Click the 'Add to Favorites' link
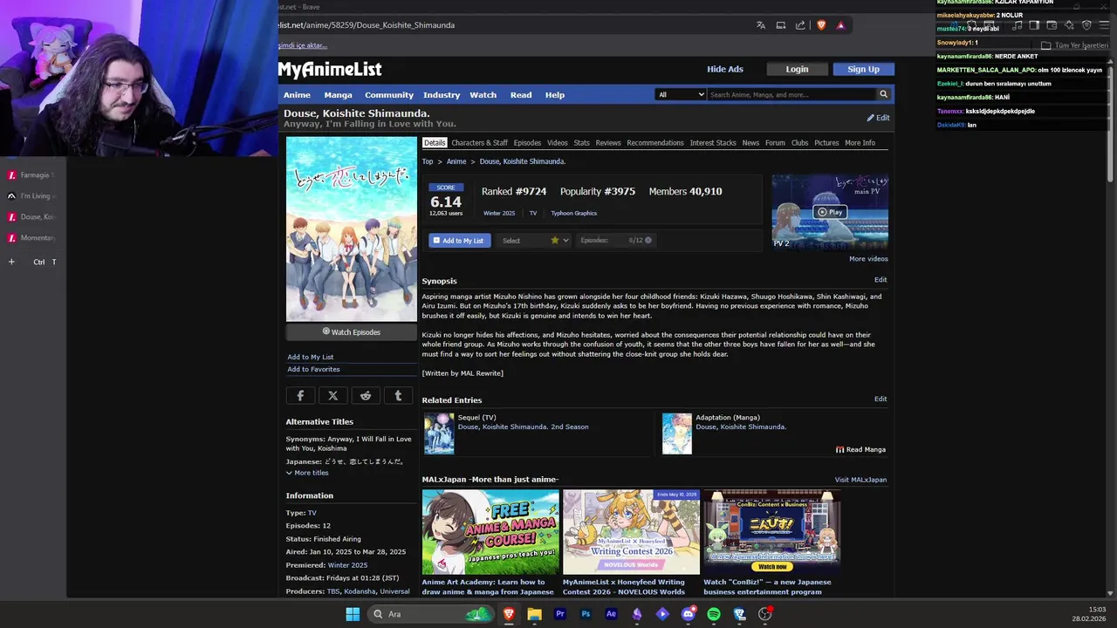The image size is (1117, 628). pyautogui.click(x=313, y=369)
